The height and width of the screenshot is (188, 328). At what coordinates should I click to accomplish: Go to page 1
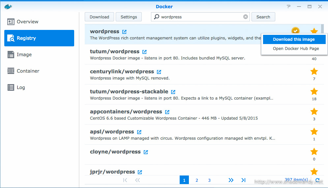click(x=184, y=180)
